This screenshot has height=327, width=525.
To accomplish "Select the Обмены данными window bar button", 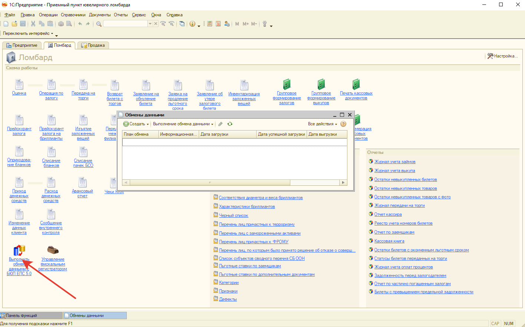I will pos(95,316).
